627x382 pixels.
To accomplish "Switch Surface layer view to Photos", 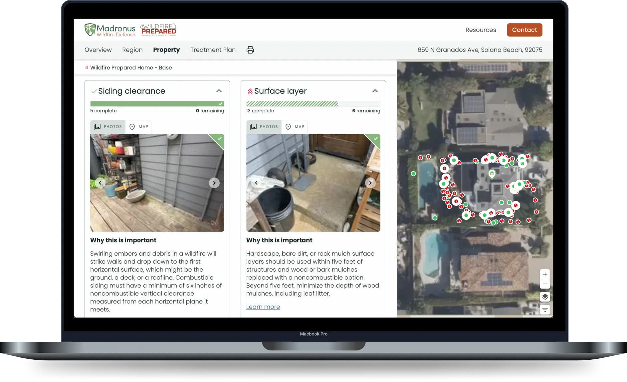I will pyautogui.click(x=264, y=127).
